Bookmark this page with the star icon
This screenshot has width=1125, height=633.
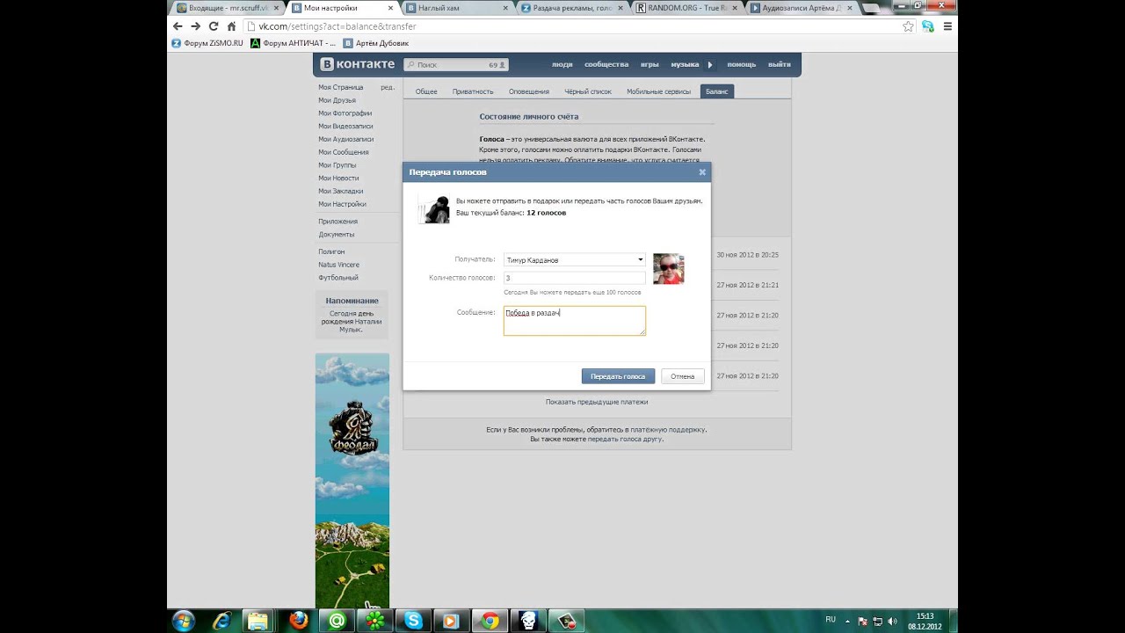(908, 26)
